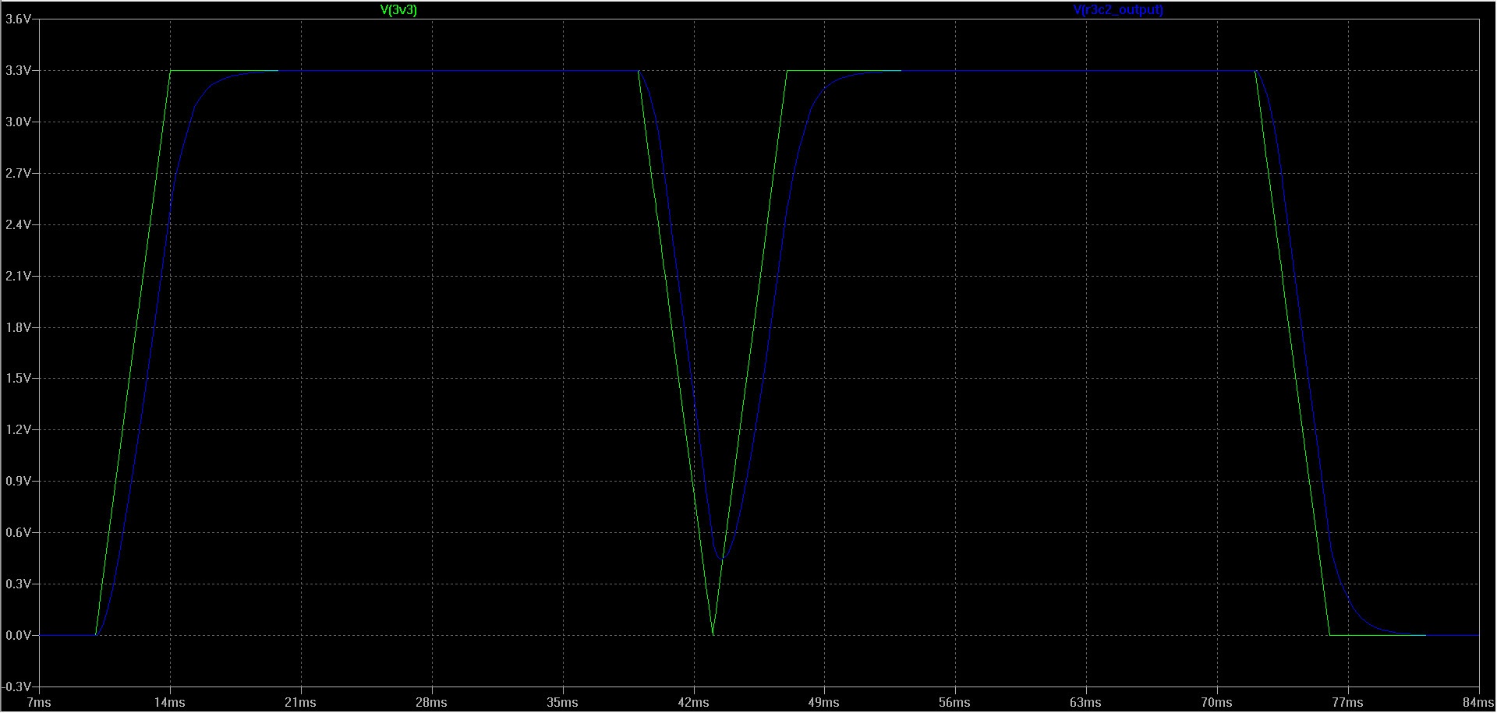
Task: Click the 2.1V vertical axis label
Action: tap(18, 277)
